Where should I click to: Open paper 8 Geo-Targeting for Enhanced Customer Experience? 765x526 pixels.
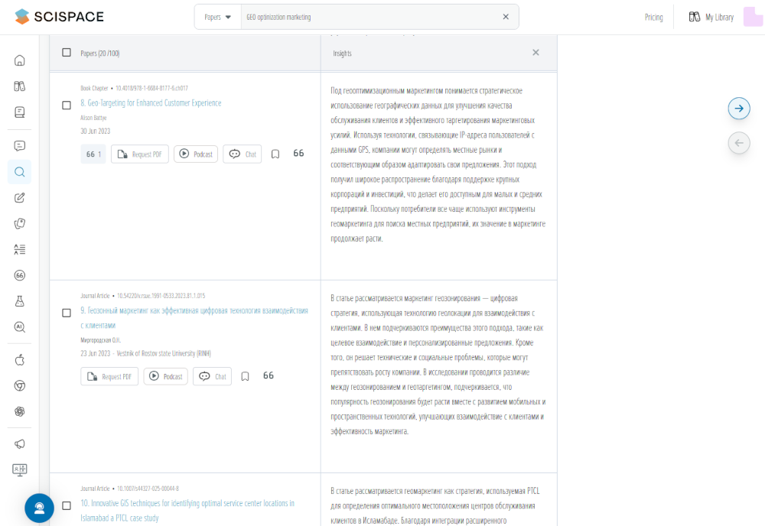click(x=151, y=103)
